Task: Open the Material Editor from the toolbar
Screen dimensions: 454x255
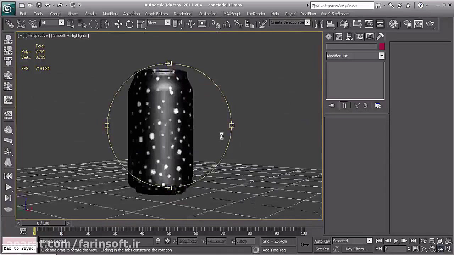Action: [394, 24]
